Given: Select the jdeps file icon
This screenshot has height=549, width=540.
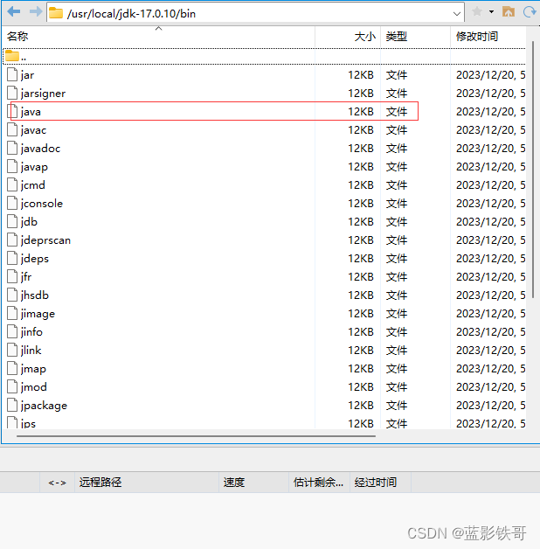Looking at the screenshot, I should coord(12,258).
